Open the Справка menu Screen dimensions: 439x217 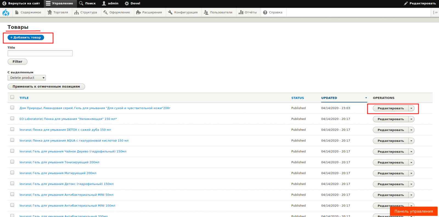point(273,12)
